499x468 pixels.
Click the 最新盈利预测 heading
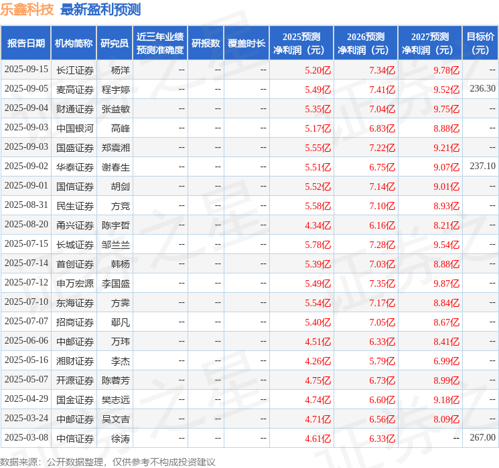click(100, 9)
